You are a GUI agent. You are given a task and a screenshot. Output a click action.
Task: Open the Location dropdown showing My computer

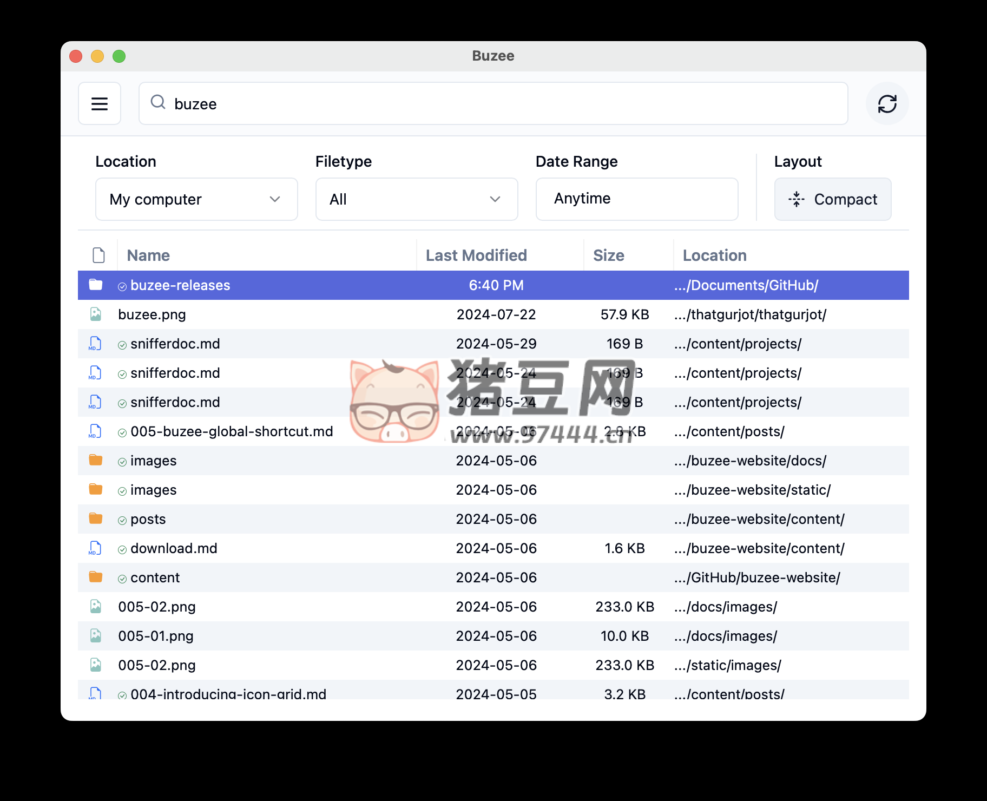[196, 199]
